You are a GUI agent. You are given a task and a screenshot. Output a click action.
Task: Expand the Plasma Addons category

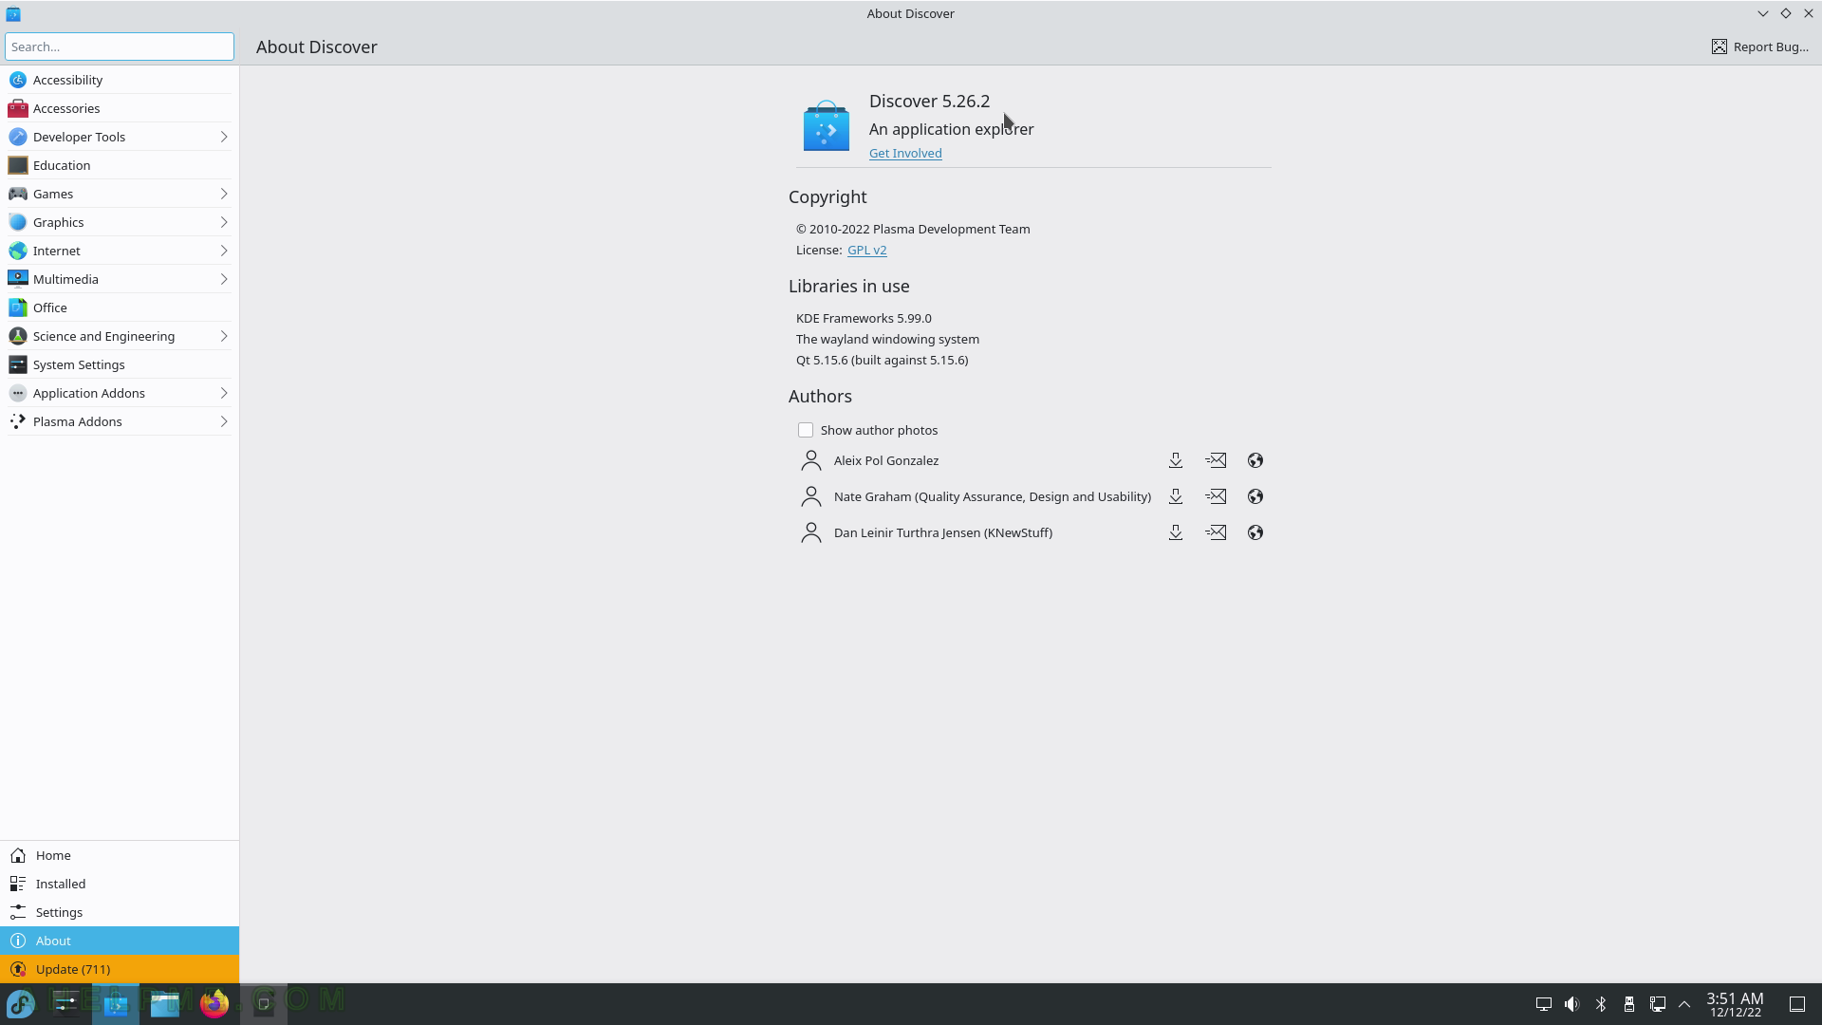pos(224,421)
